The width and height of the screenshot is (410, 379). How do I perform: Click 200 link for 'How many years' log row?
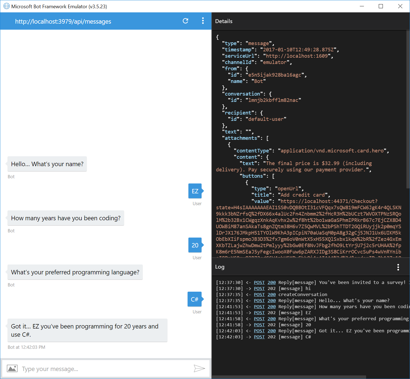(272, 306)
